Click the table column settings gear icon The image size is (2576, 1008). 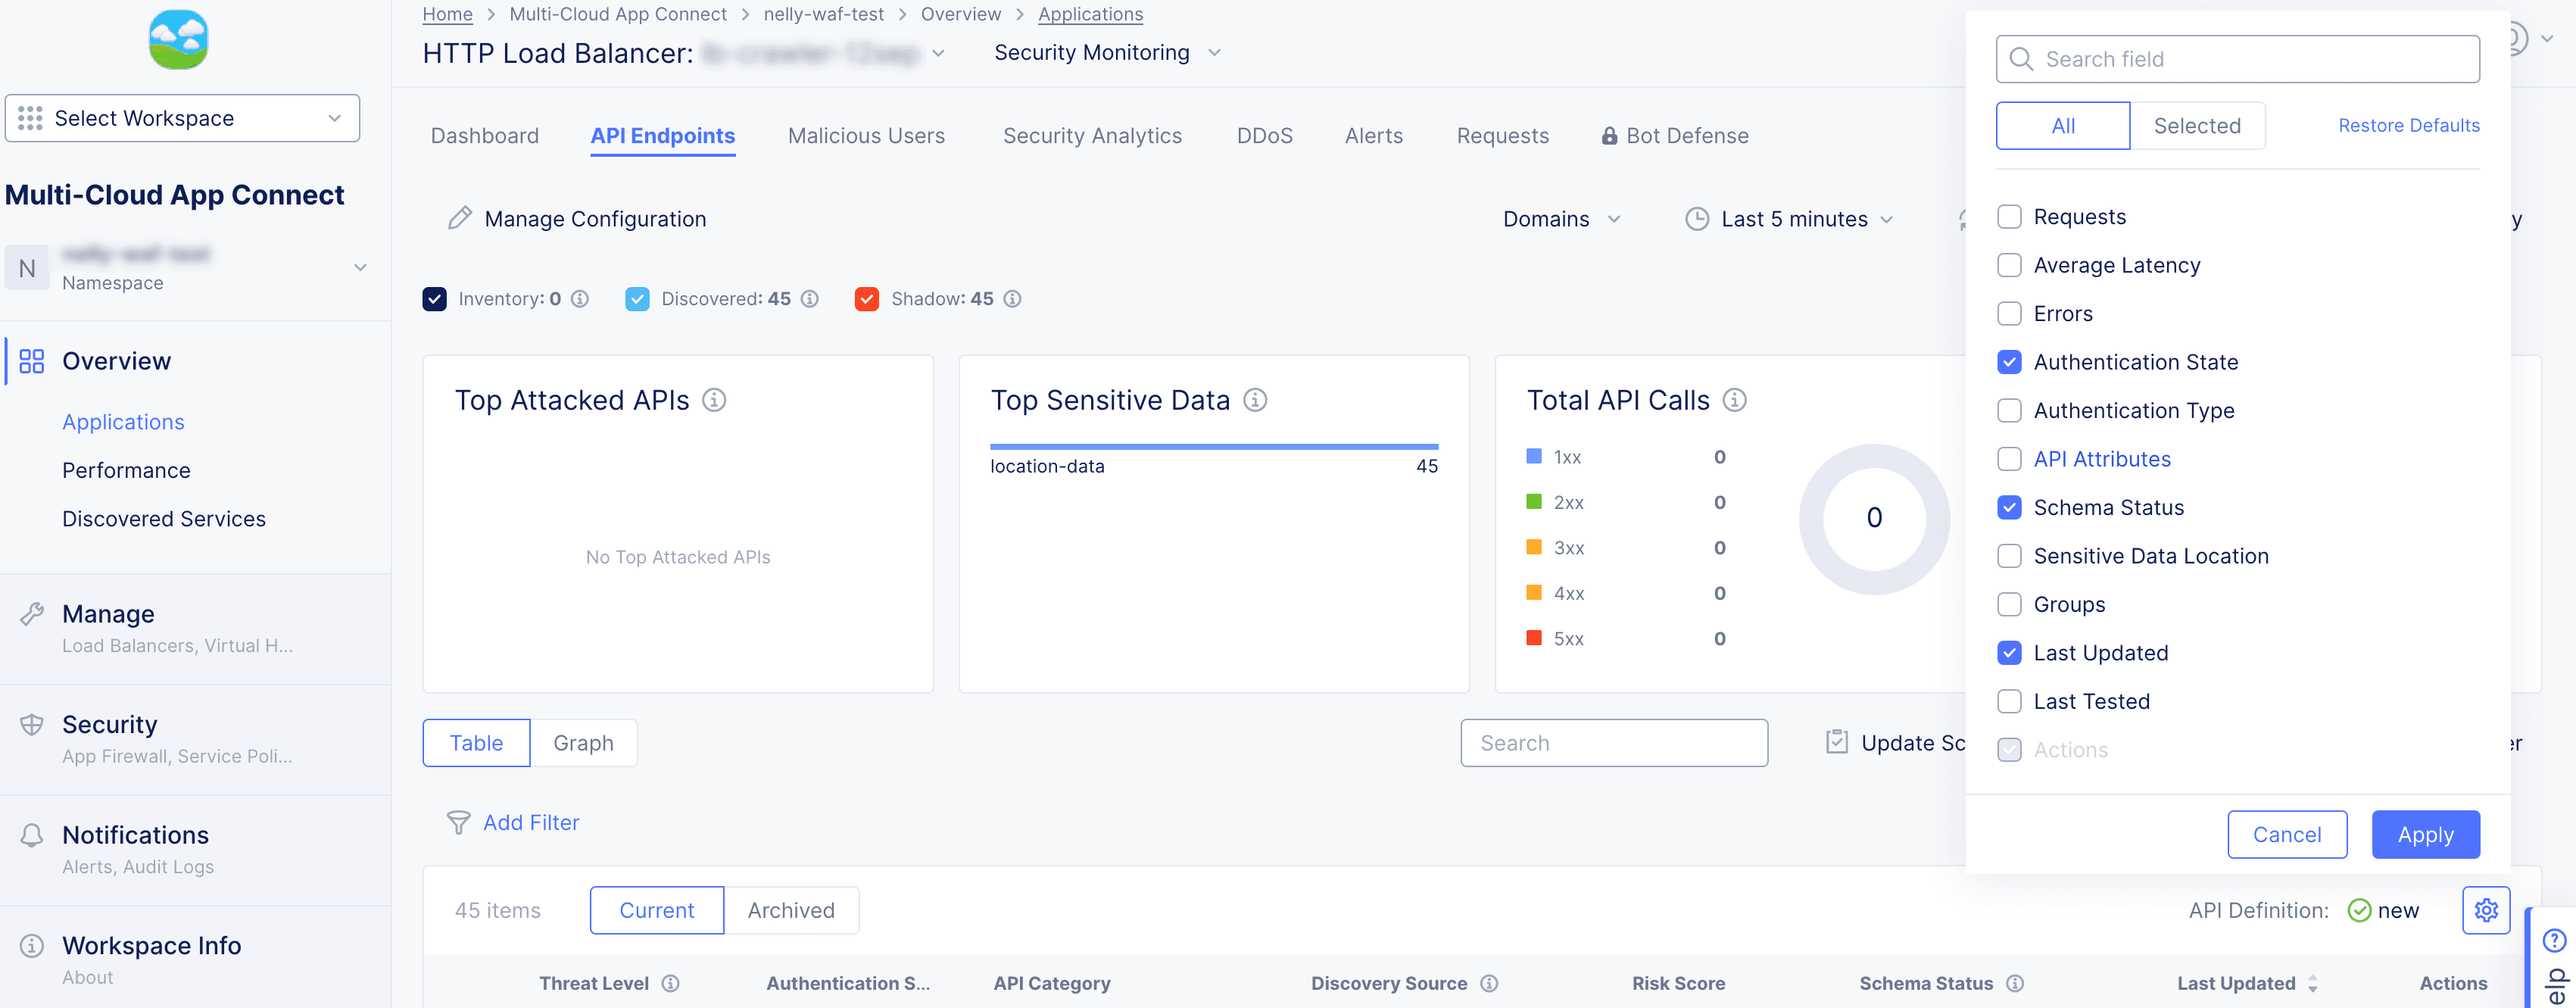(2485, 910)
